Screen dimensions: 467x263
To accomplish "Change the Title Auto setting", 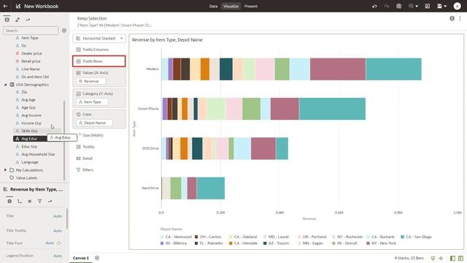I will [x=58, y=216].
